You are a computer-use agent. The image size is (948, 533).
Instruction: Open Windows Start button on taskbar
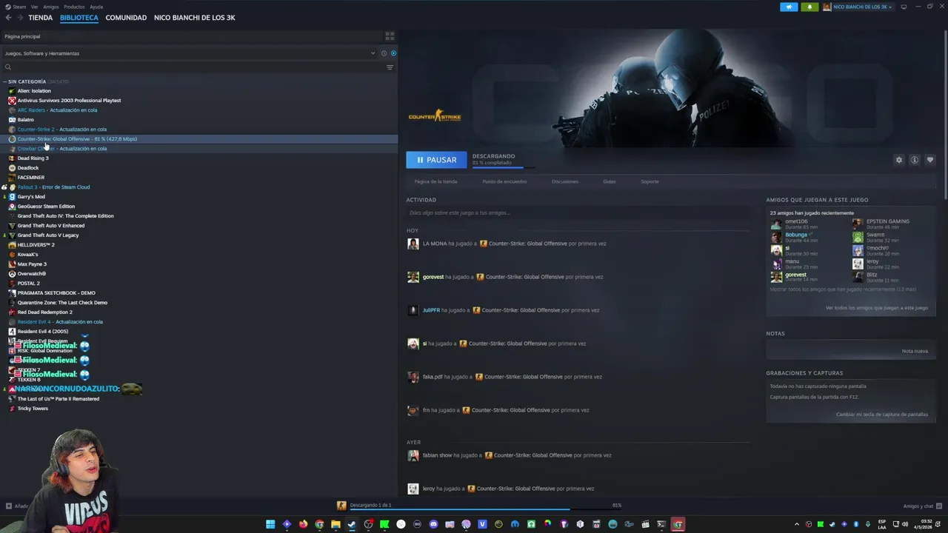tap(270, 524)
